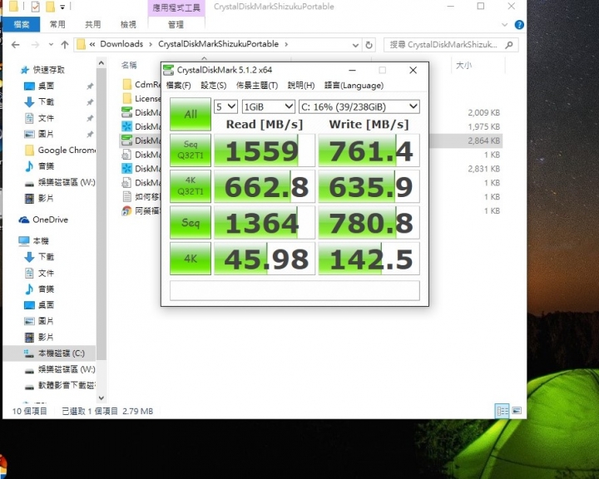Run all benchmarks with All button

tap(191, 114)
